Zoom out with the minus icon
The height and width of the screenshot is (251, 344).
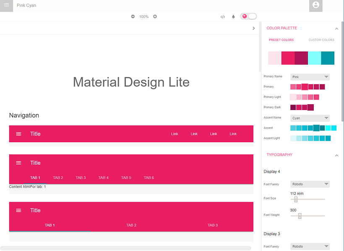tap(133, 17)
